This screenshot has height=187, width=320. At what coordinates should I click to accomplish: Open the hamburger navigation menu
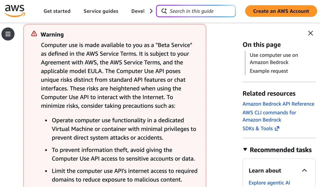8,34
